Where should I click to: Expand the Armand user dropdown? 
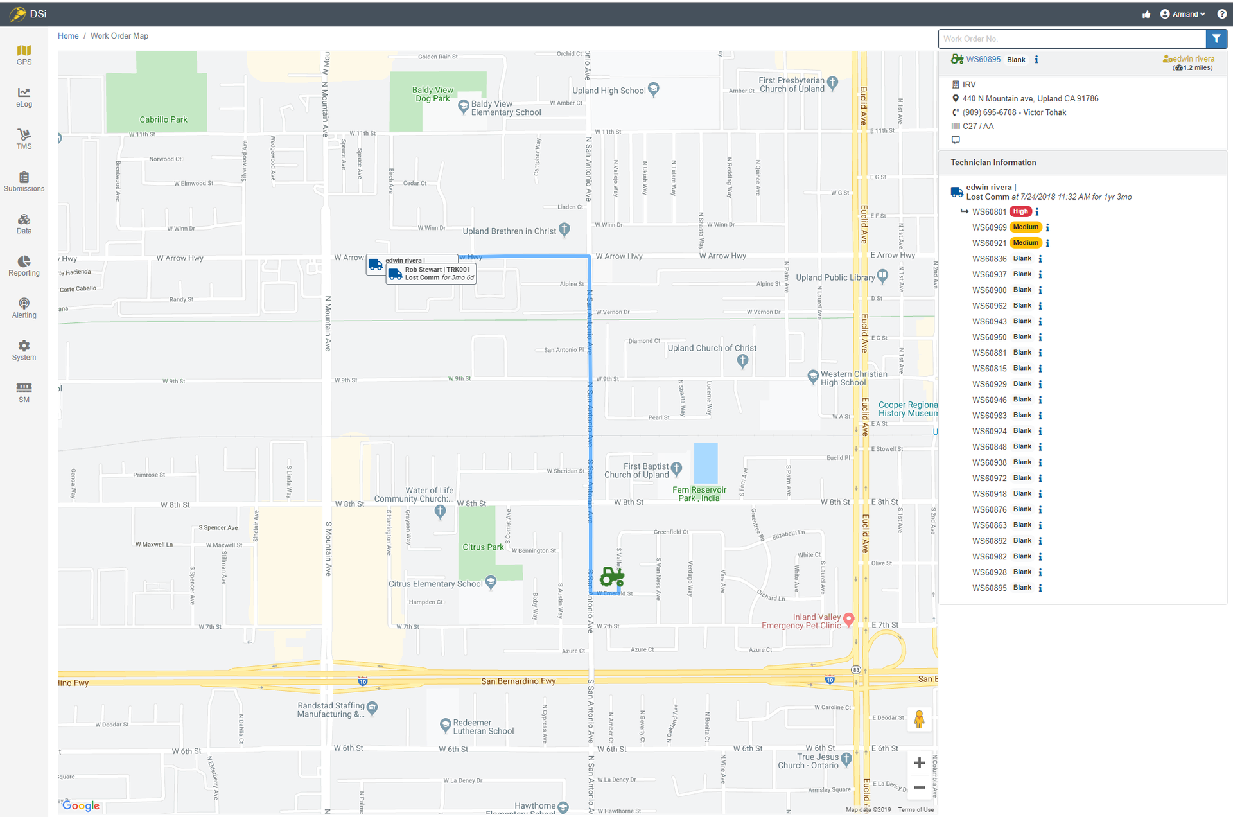[1184, 14]
